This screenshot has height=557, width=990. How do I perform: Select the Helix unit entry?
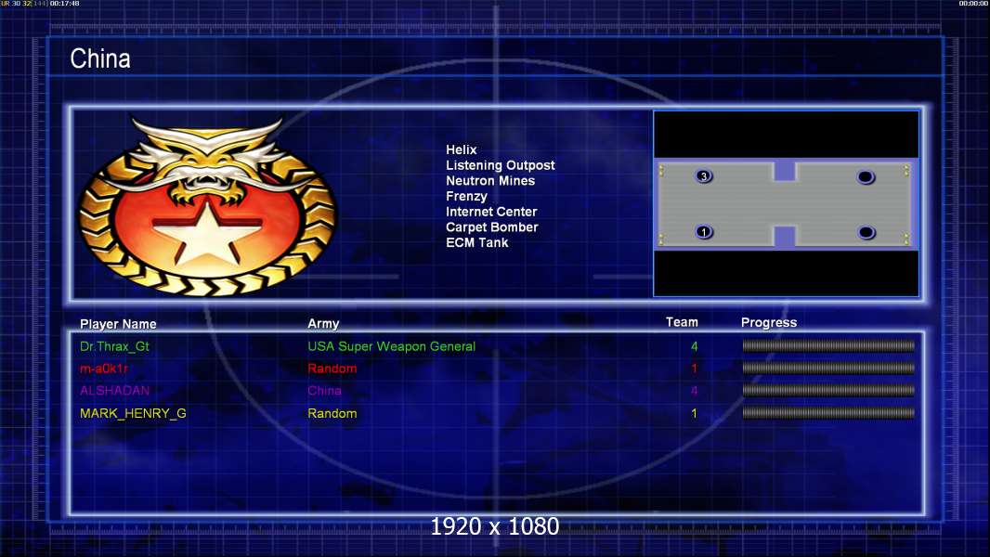(x=461, y=150)
